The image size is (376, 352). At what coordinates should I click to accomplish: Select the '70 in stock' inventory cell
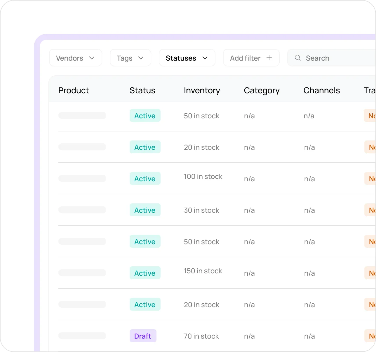pyautogui.click(x=201, y=336)
